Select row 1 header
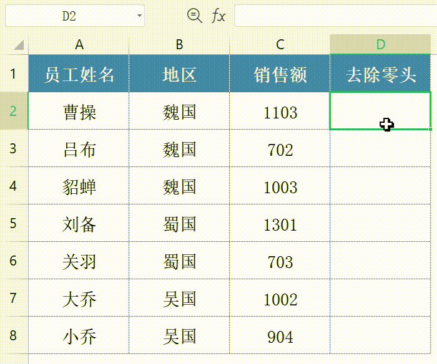This screenshot has height=364, width=437. point(14,74)
